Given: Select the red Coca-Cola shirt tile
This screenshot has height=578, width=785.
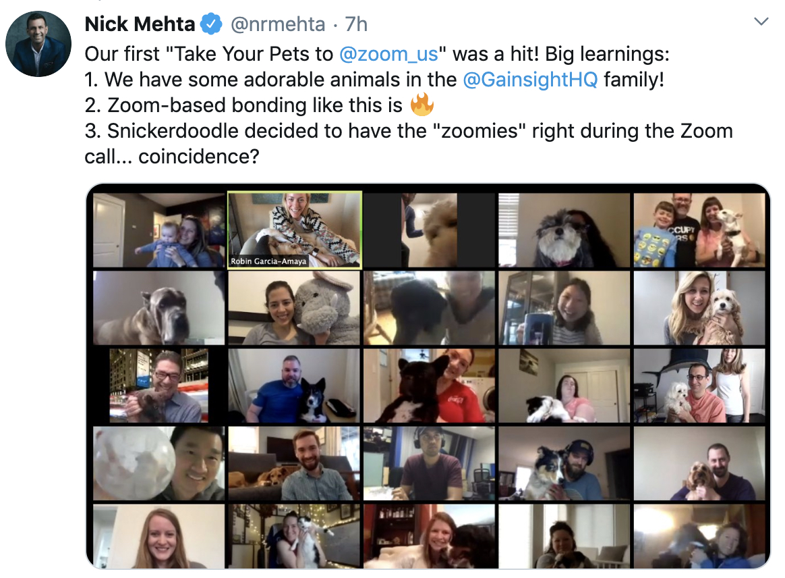Looking at the screenshot, I should (x=430, y=386).
